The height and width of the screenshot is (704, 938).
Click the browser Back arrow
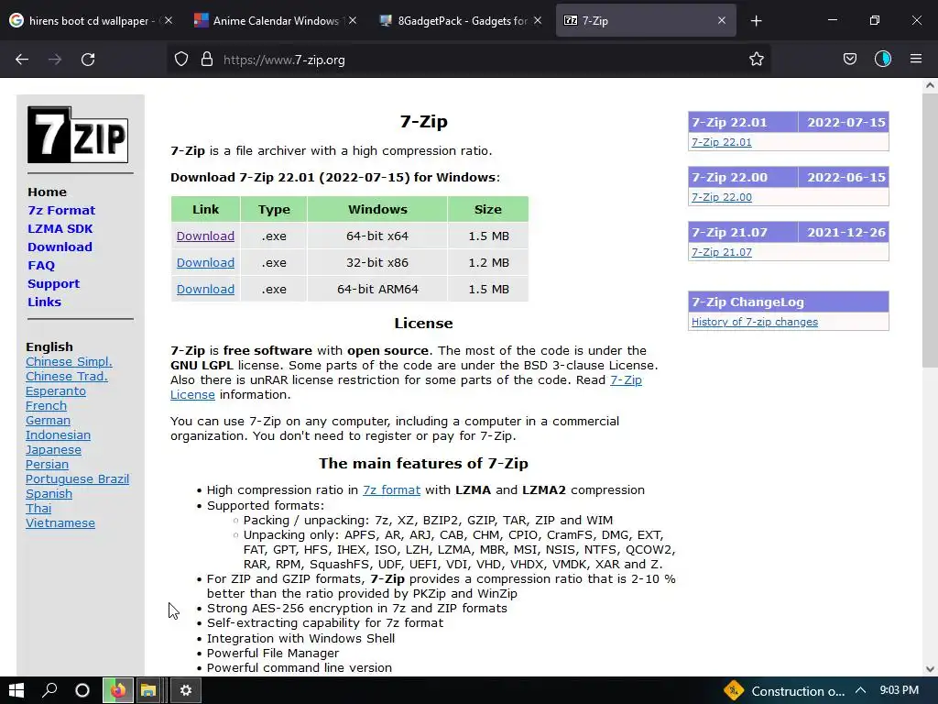[22, 60]
